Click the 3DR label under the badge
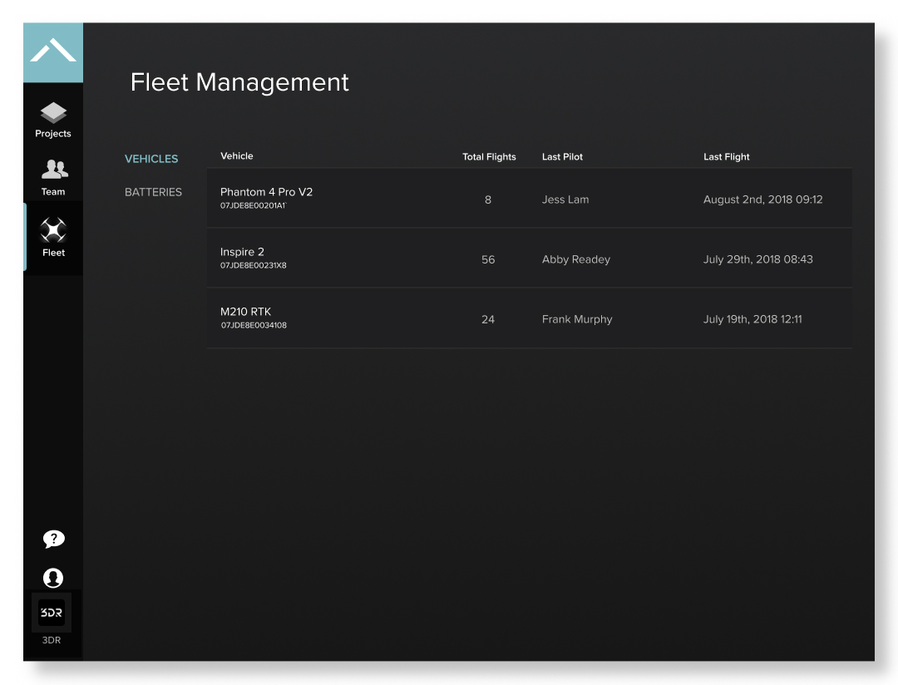 click(x=52, y=640)
